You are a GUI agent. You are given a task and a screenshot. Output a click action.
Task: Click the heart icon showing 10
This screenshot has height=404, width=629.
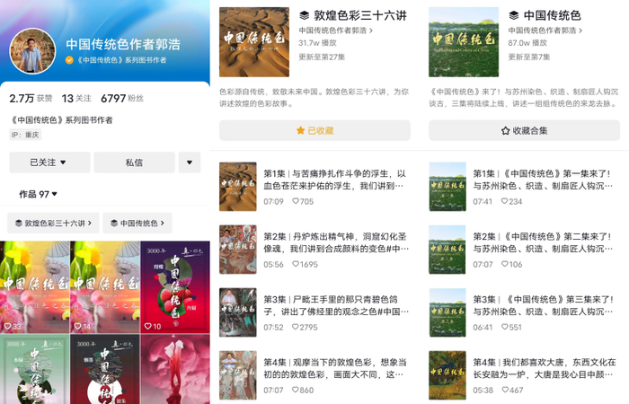[148, 326]
